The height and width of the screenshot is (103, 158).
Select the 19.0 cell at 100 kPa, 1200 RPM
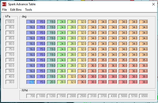click(x=51, y=22)
